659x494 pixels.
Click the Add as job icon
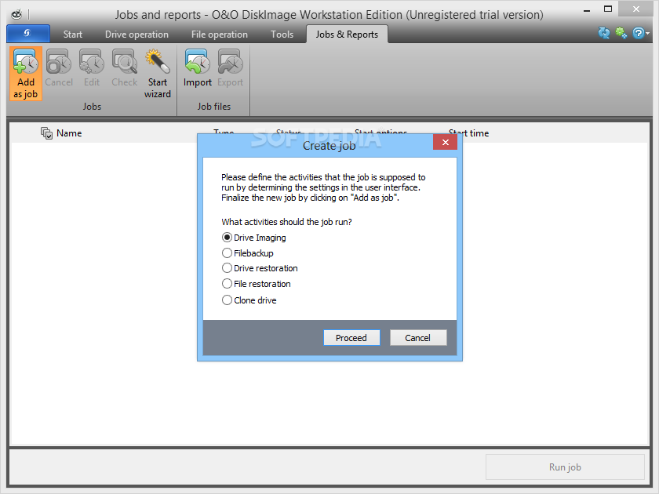[x=26, y=74]
